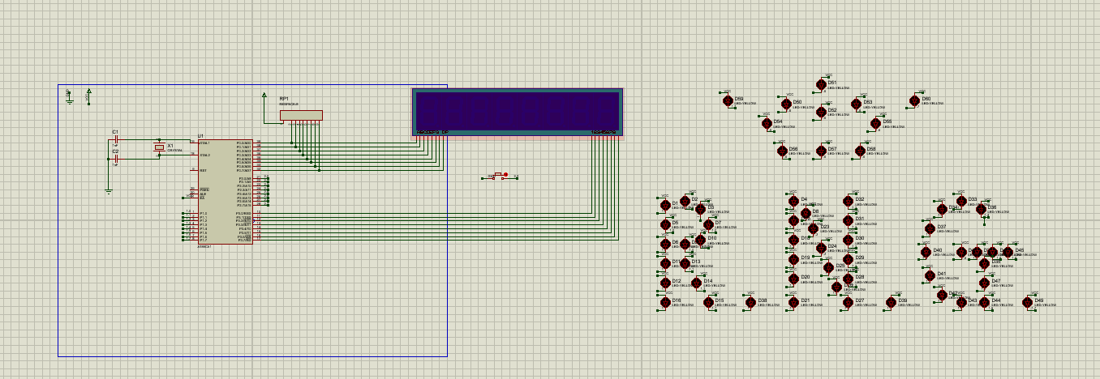
Task: Select LED D51
Action: 821,84
